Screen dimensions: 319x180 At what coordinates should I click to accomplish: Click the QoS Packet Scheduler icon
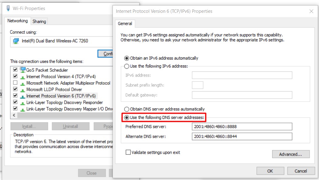[x=23, y=70]
